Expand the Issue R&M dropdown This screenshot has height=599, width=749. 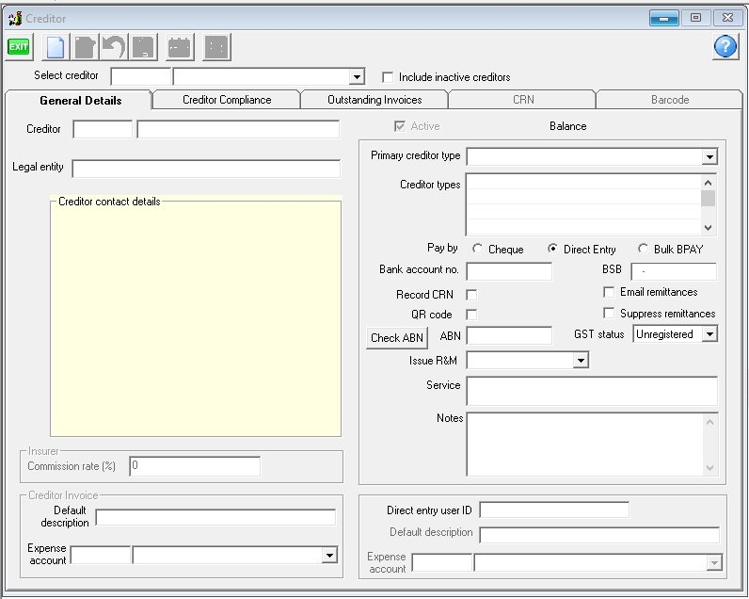tap(581, 361)
